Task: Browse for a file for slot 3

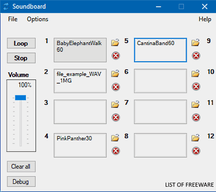Action: coord(115,104)
